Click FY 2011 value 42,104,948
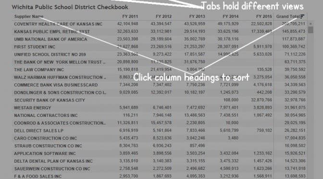The width and height of the screenshot is (323, 179). (x=128, y=24)
